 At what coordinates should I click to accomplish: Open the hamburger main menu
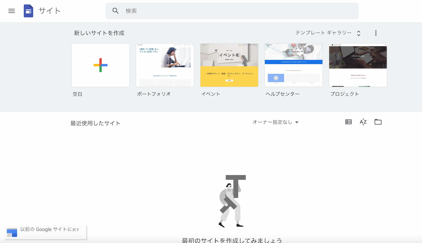pyautogui.click(x=12, y=11)
